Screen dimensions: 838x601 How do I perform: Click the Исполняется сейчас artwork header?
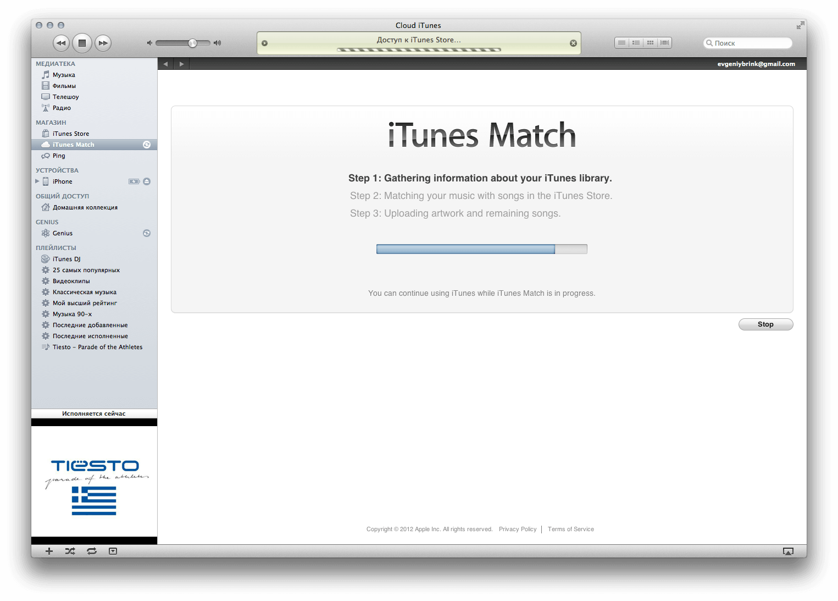94,413
